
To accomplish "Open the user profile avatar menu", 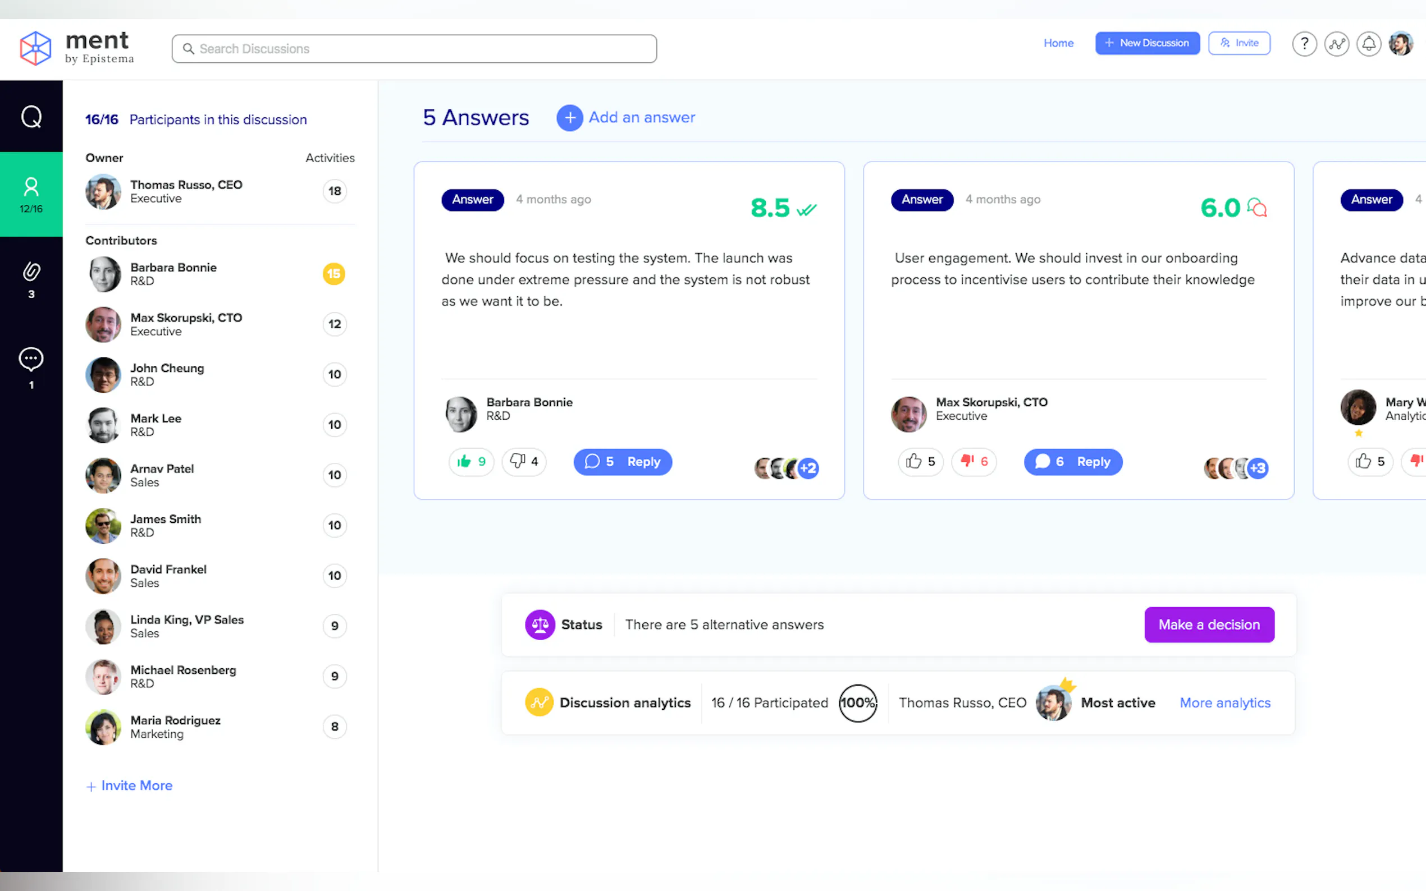I will pos(1401,44).
